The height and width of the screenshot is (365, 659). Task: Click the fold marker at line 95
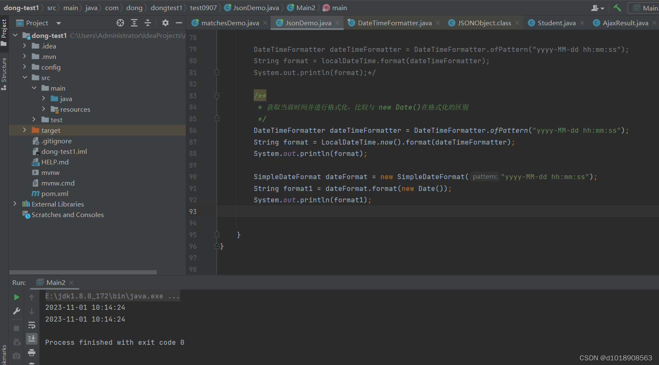coord(217,234)
